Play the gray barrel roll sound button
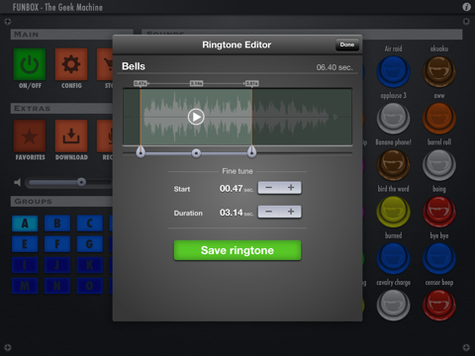This screenshot has height=356, width=475. click(439, 165)
